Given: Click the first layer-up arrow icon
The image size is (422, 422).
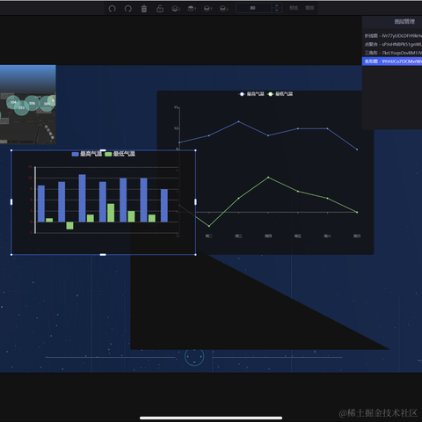Looking at the screenshot, I should [192, 9].
